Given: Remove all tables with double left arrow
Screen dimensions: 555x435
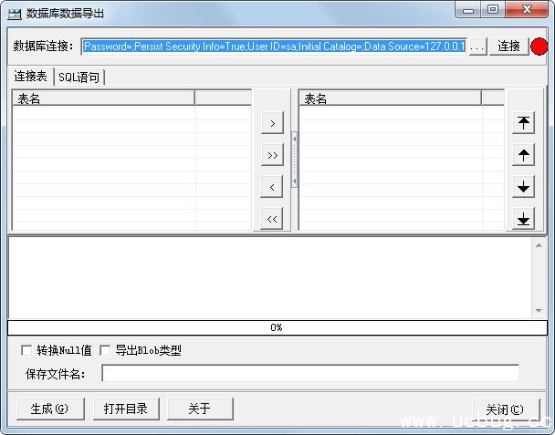Looking at the screenshot, I should (271, 219).
